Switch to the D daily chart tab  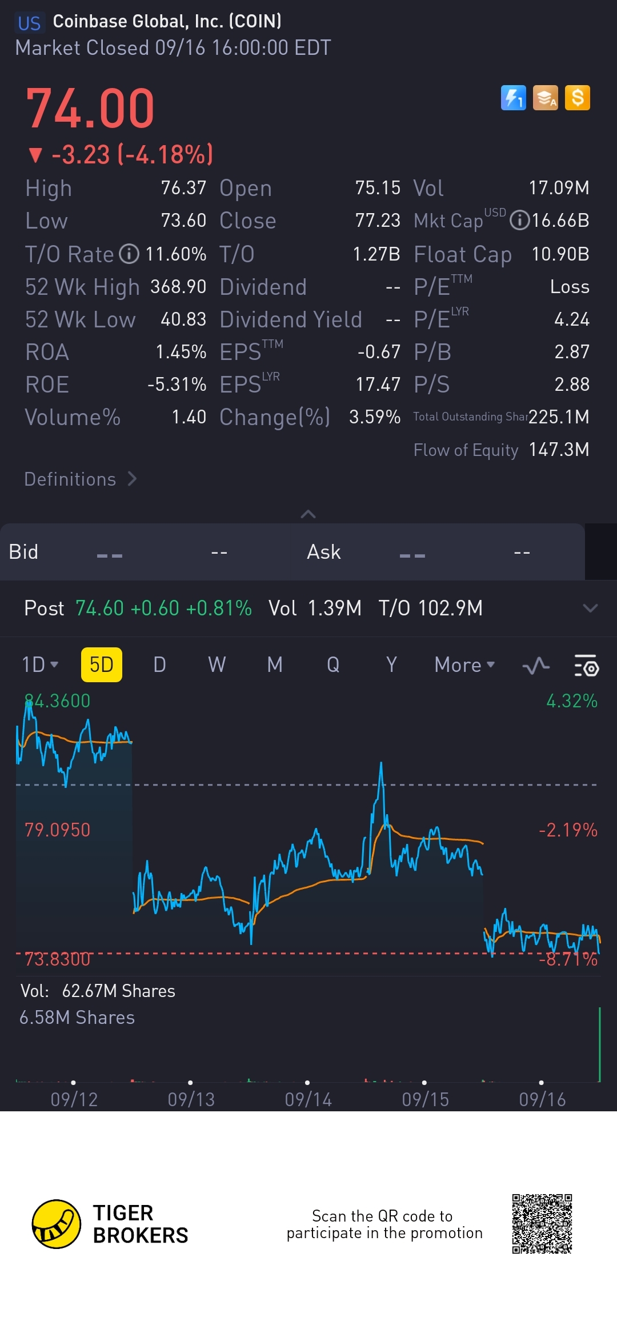coord(159,665)
